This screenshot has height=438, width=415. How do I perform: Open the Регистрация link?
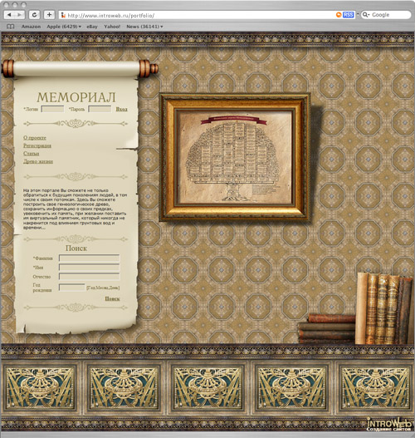click(x=37, y=145)
